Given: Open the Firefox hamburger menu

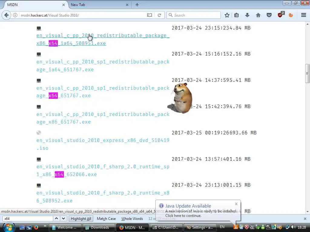Looking at the screenshot, I should point(304,15).
